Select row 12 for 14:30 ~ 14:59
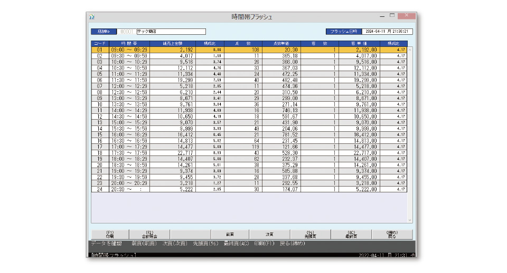Viewport: 507px width, 273px height. click(x=129, y=116)
